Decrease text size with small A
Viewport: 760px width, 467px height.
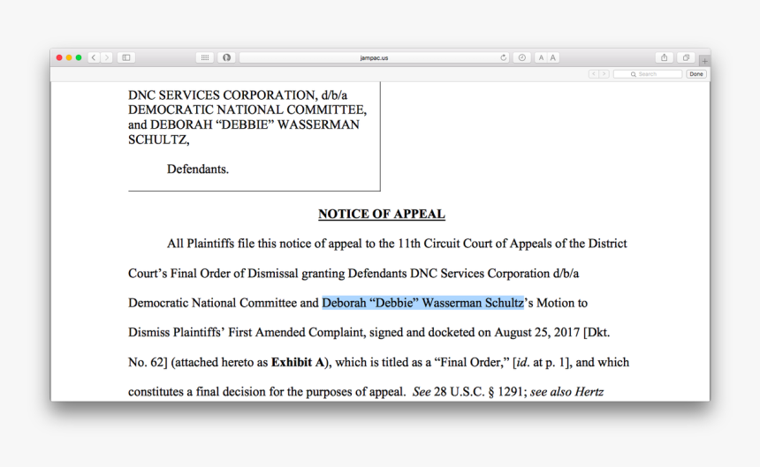tap(541, 57)
